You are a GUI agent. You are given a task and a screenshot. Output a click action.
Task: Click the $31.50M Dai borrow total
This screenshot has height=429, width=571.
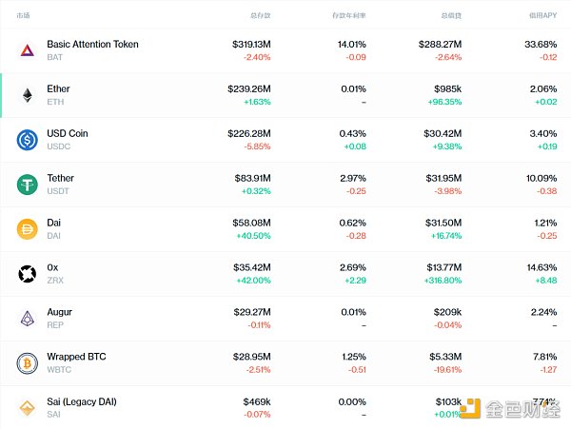pyautogui.click(x=443, y=223)
